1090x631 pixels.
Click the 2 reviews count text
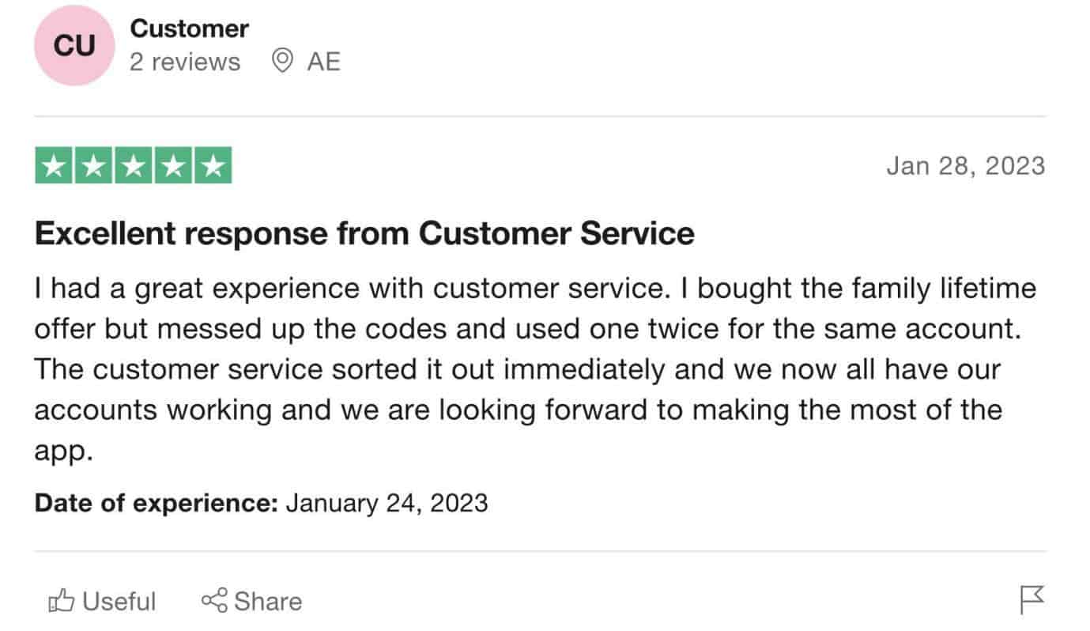[x=185, y=62]
